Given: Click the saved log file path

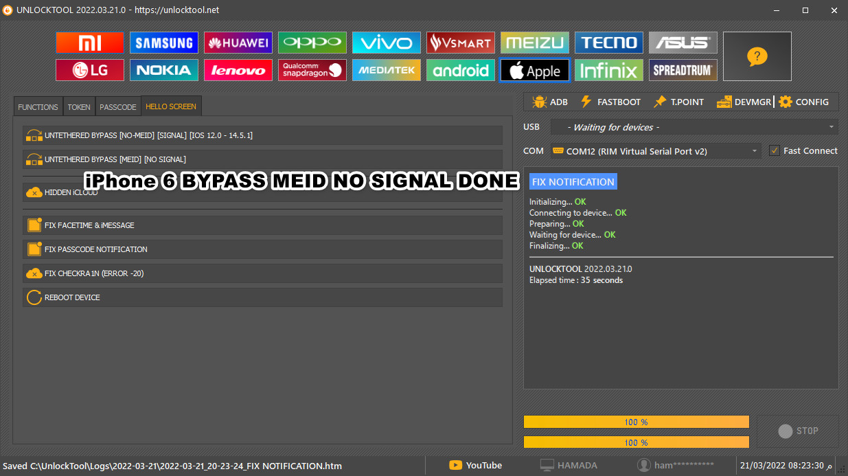Looking at the screenshot, I should (172, 466).
